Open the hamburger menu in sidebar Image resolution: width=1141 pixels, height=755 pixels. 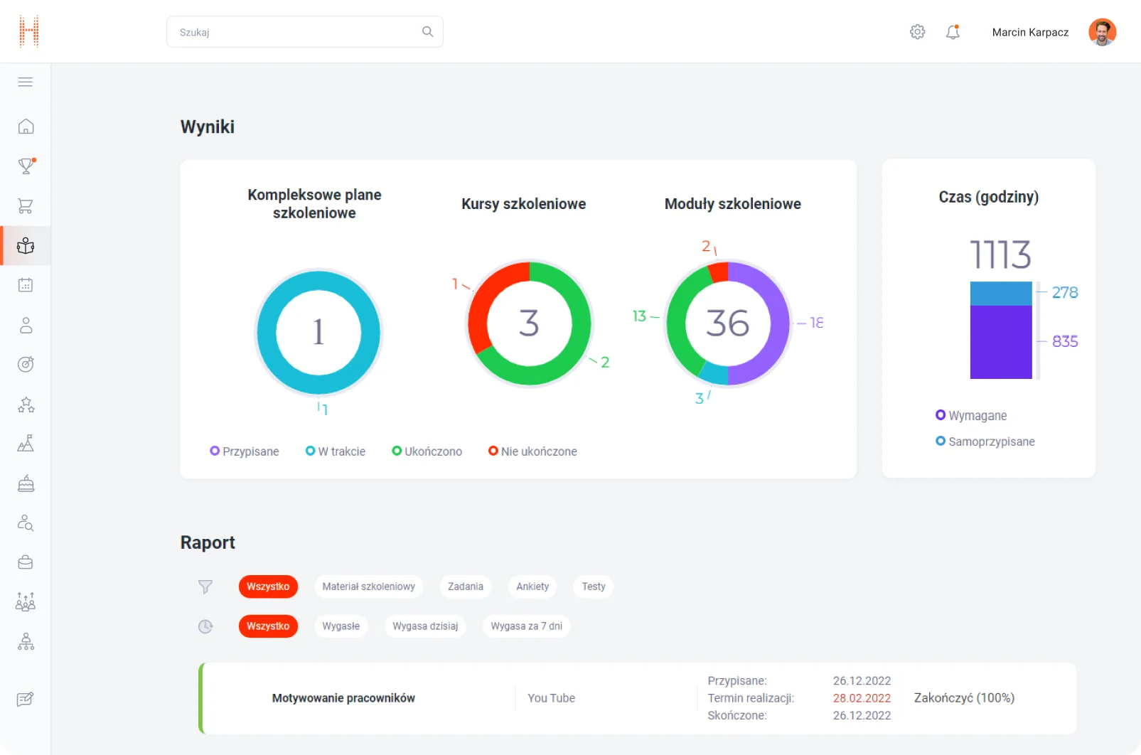26,82
